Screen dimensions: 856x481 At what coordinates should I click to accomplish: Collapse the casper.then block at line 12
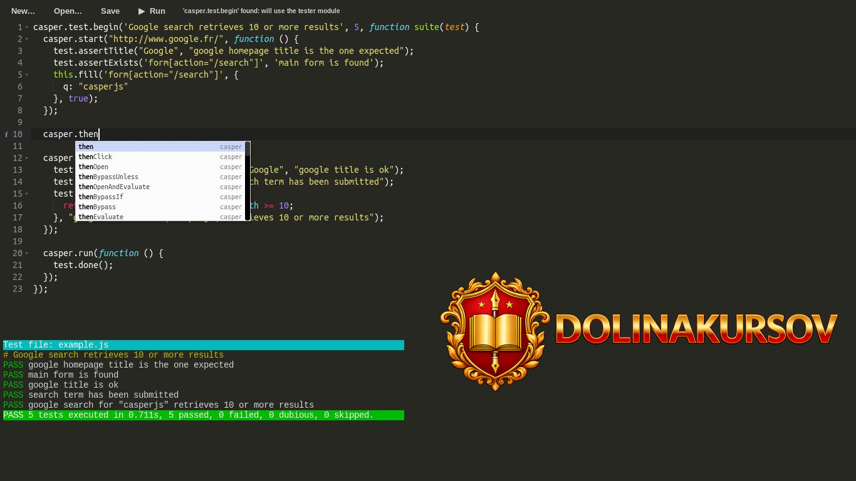(x=26, y=158)
